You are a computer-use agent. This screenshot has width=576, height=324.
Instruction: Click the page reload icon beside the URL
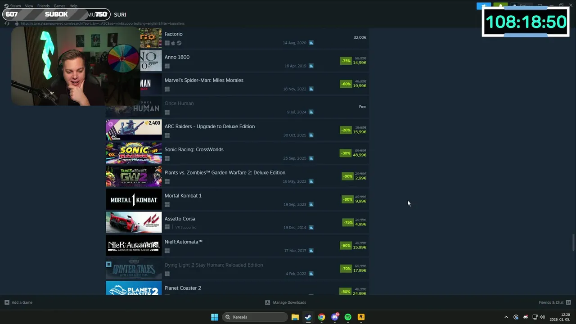(x=7, y=23)
